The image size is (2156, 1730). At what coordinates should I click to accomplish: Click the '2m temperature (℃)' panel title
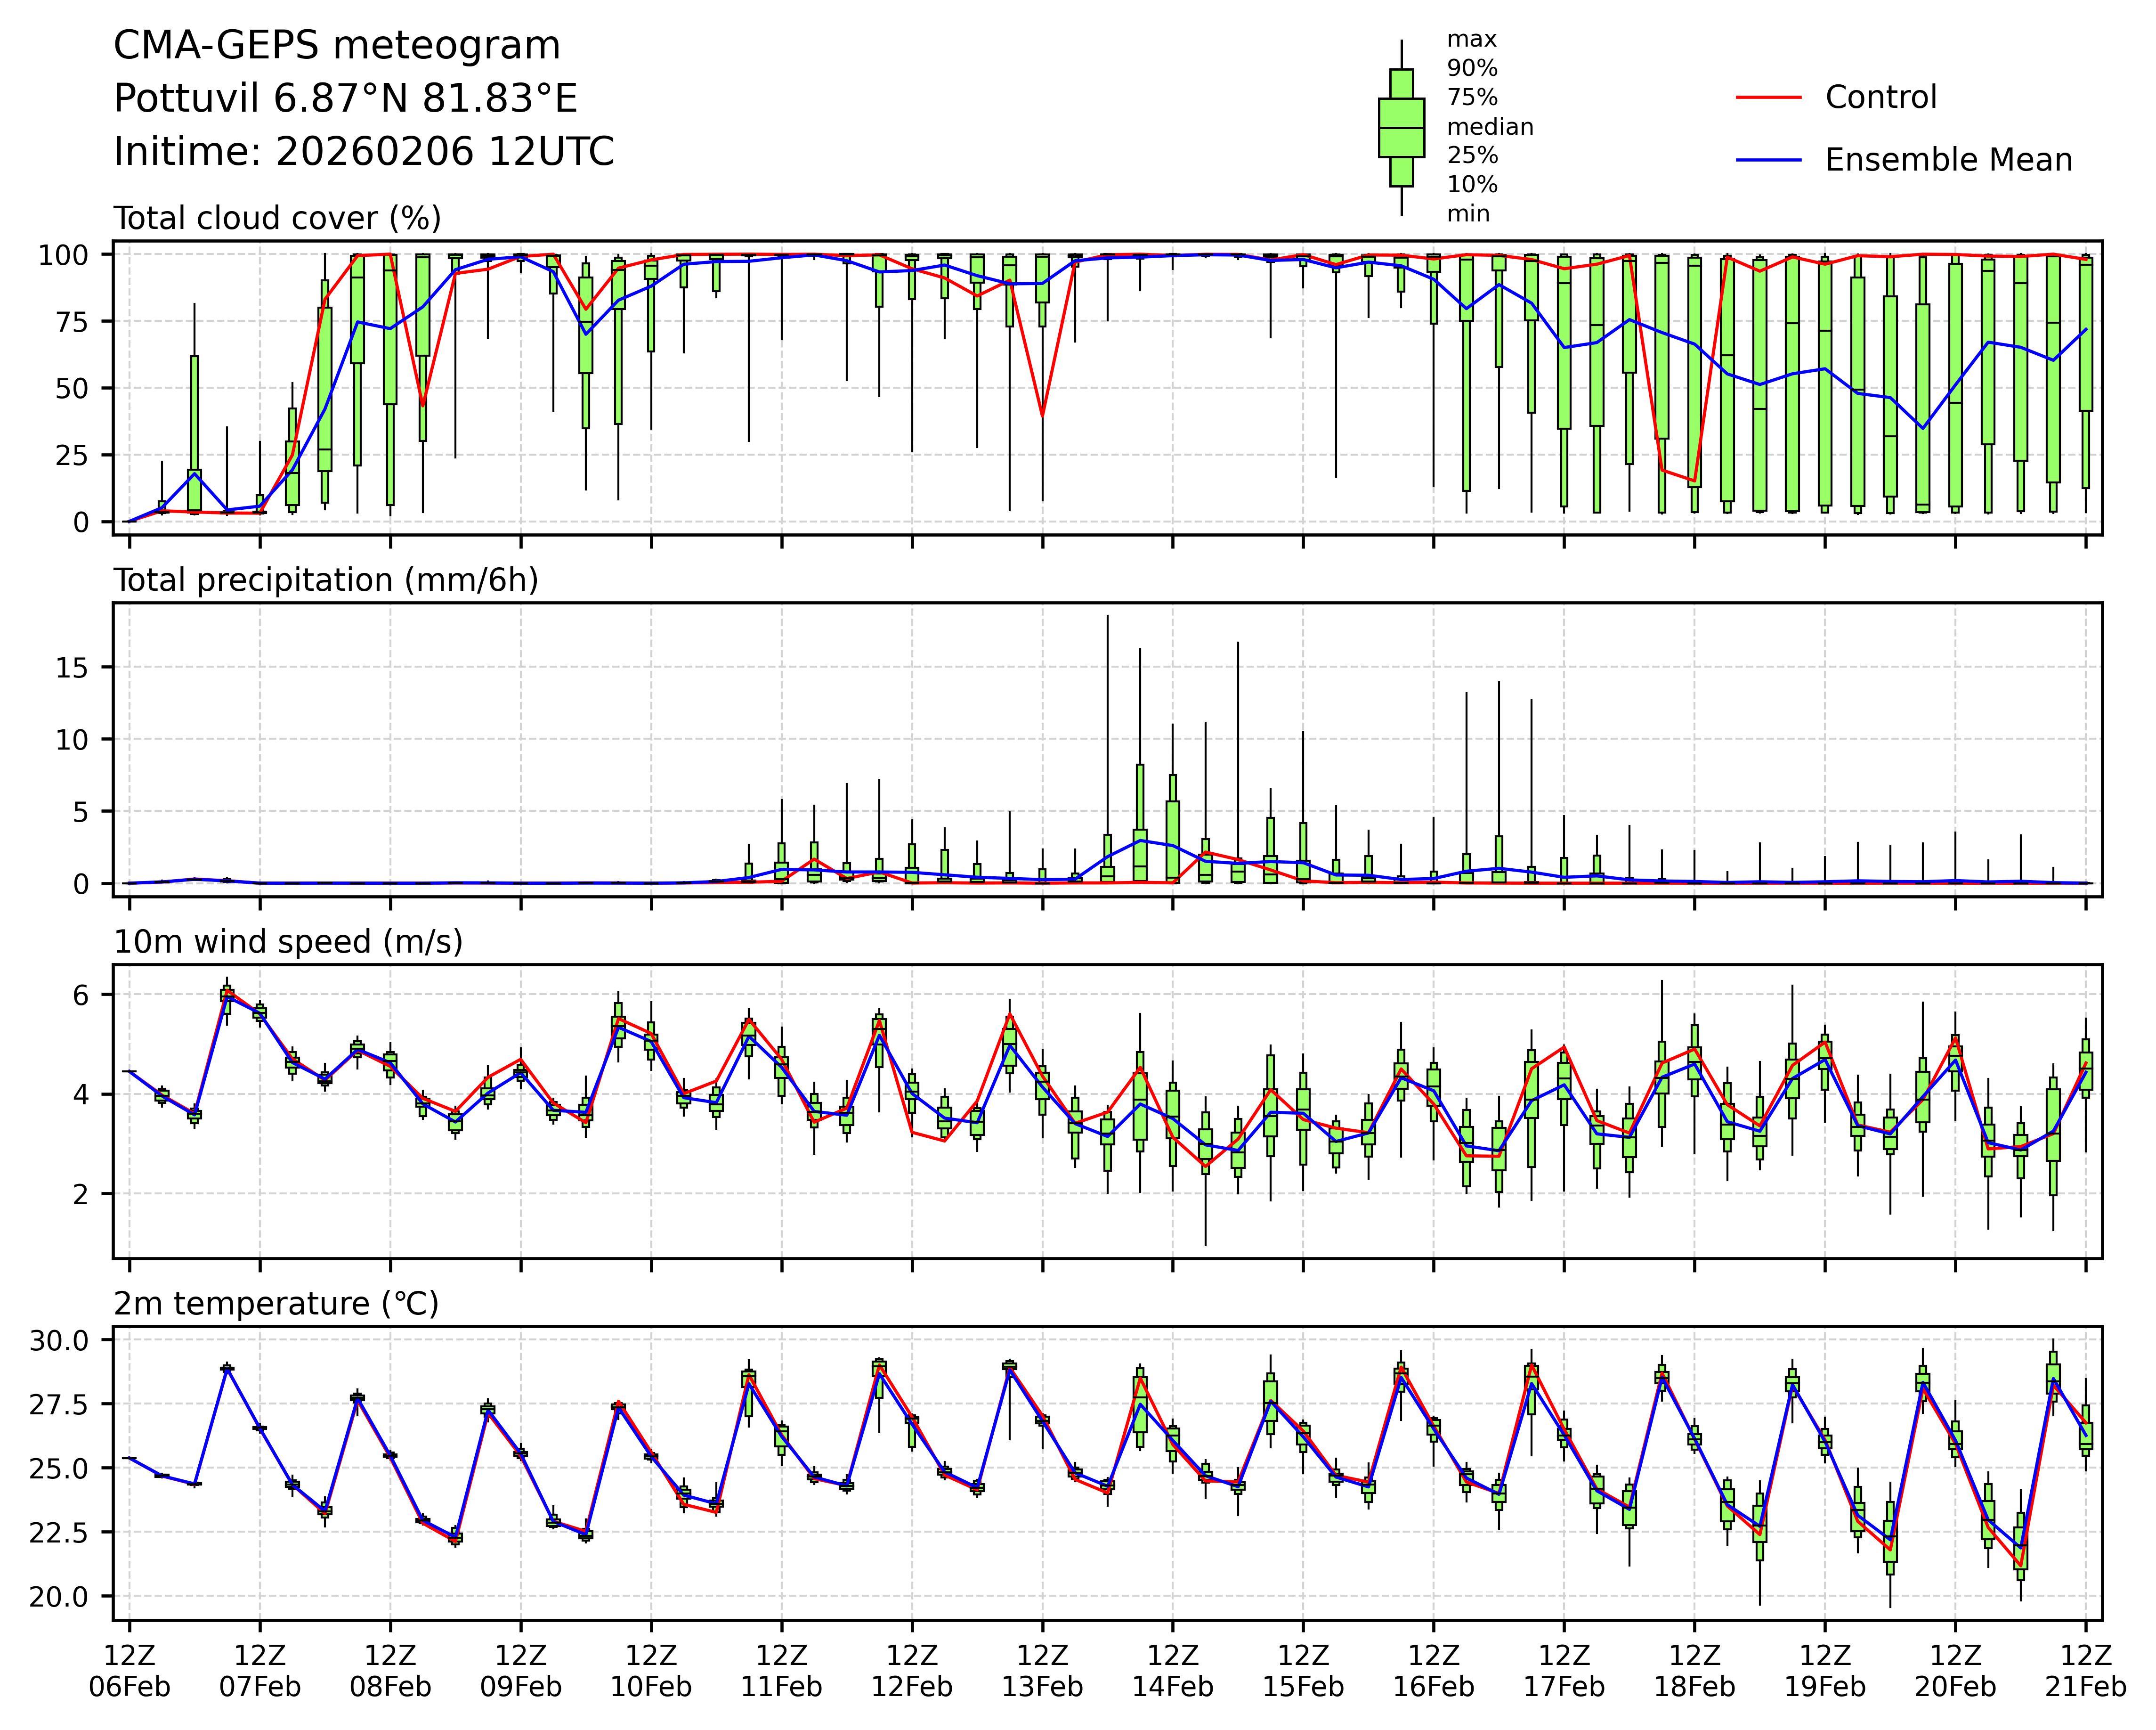tap(276, 1304)
